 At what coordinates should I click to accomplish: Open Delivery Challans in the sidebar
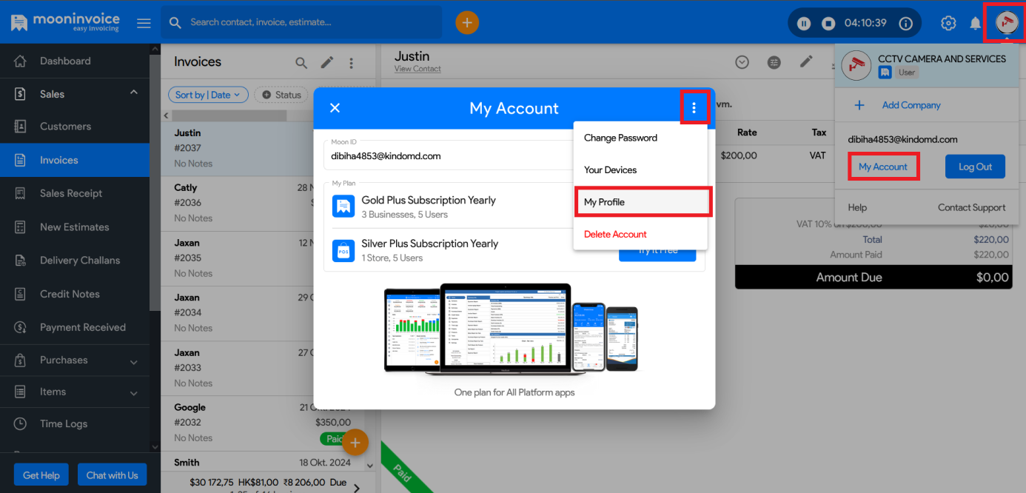point(75,261)
